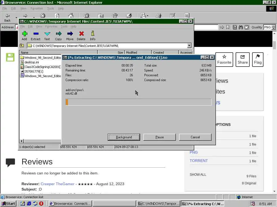Click Internet Explorer Refresh icon
The width and height of the screenshot is (277, 207).
click(57, 16)
